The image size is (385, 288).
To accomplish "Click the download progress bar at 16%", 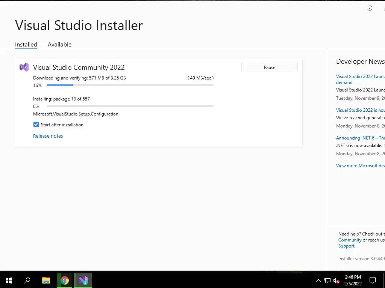I will pyautogui.click(x=130, y=85).
